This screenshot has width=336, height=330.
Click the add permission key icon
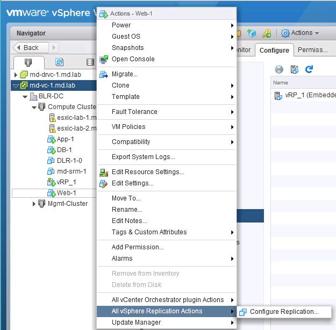coord(267,34)
